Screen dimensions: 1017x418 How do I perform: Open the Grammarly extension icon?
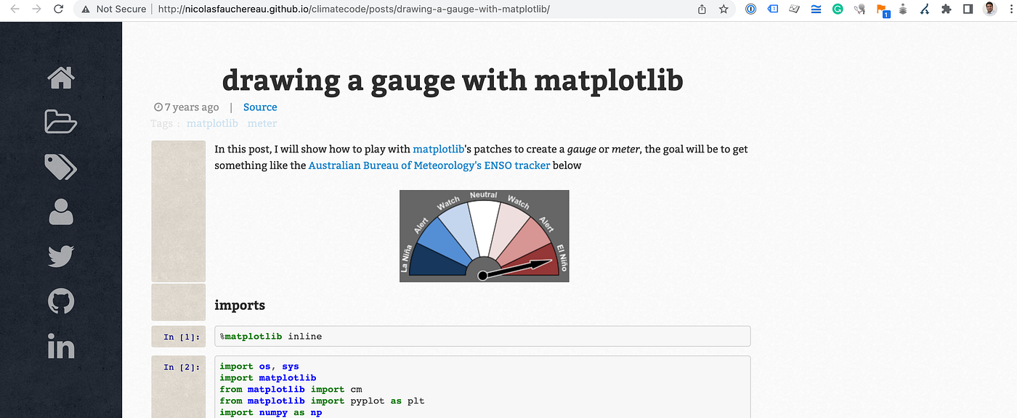[837, 9]
